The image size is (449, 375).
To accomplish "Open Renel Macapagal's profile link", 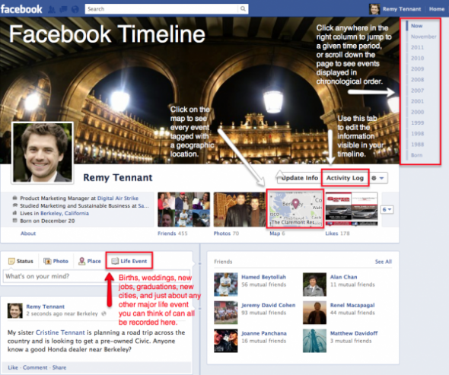I will (352, 305).
